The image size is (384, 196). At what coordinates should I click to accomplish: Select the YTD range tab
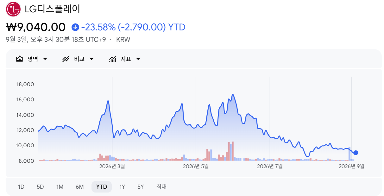(102, 187)
